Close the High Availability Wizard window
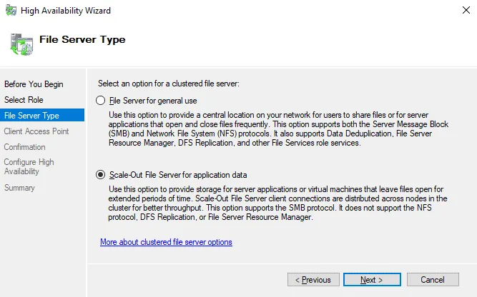Image resolution: width=477 pixels, height=297 pixels. point(461,11)
